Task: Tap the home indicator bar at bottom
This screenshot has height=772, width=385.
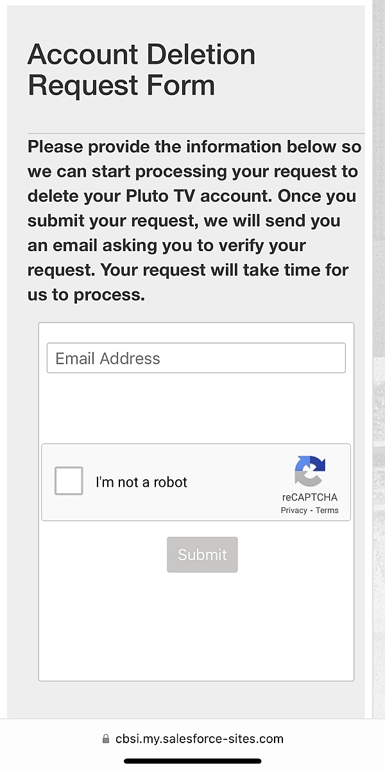Action: coord(193,761)
